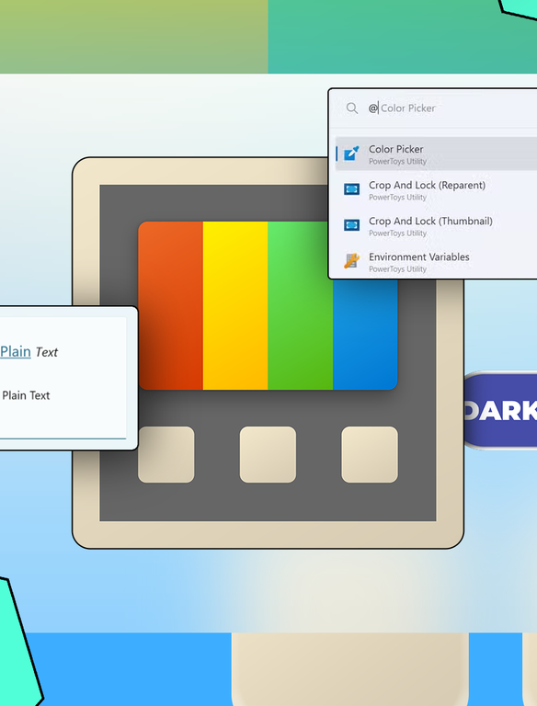Click the underlined "Plain" link text
Screen dimensions: 537x706
coord(16,352)
